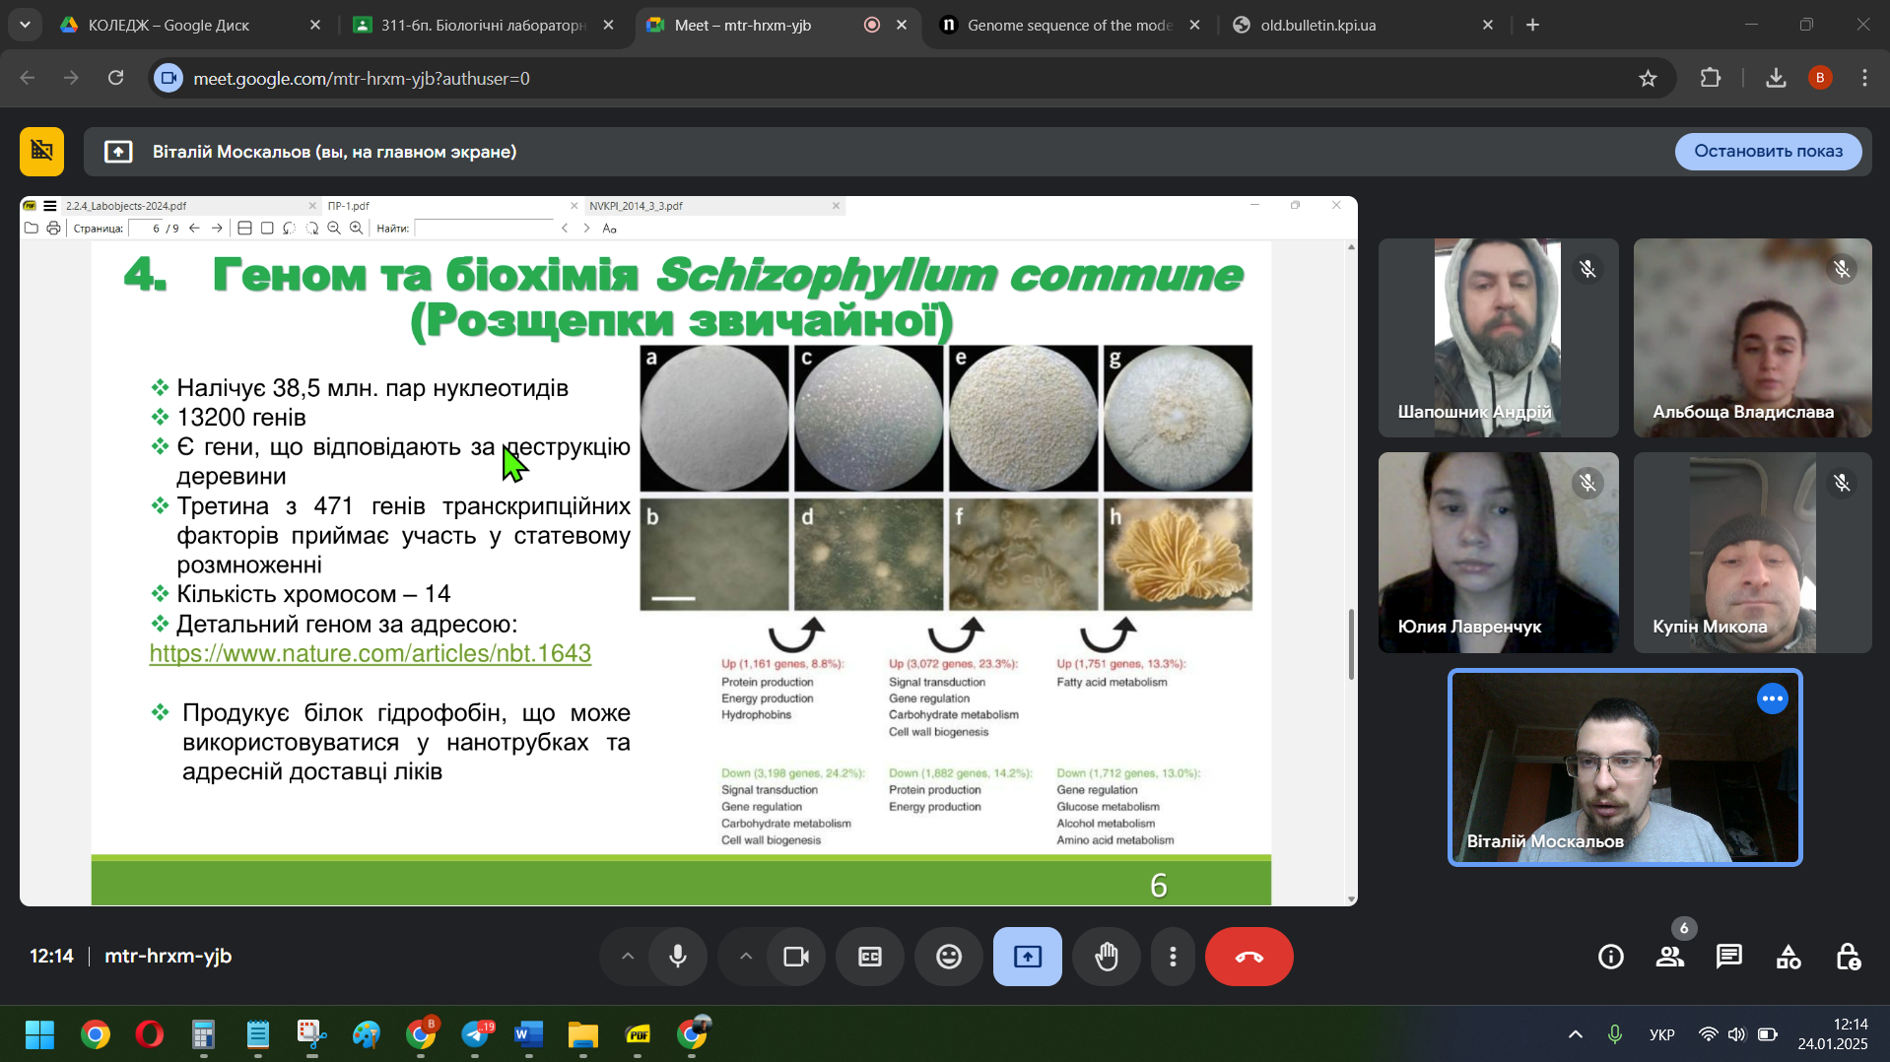
Task: Toggle the microphone on or off
Action: 678,957
